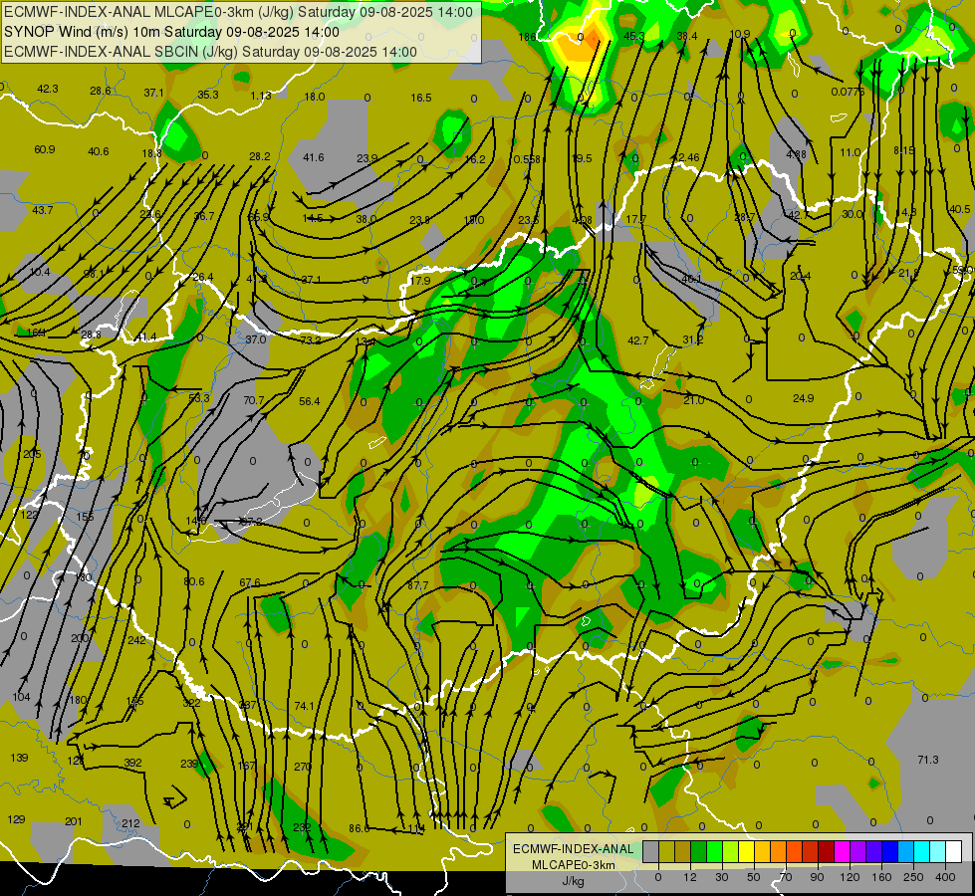Click the legend scale label '30'
This screenshot has width=975, height=896.
[722, 877]
